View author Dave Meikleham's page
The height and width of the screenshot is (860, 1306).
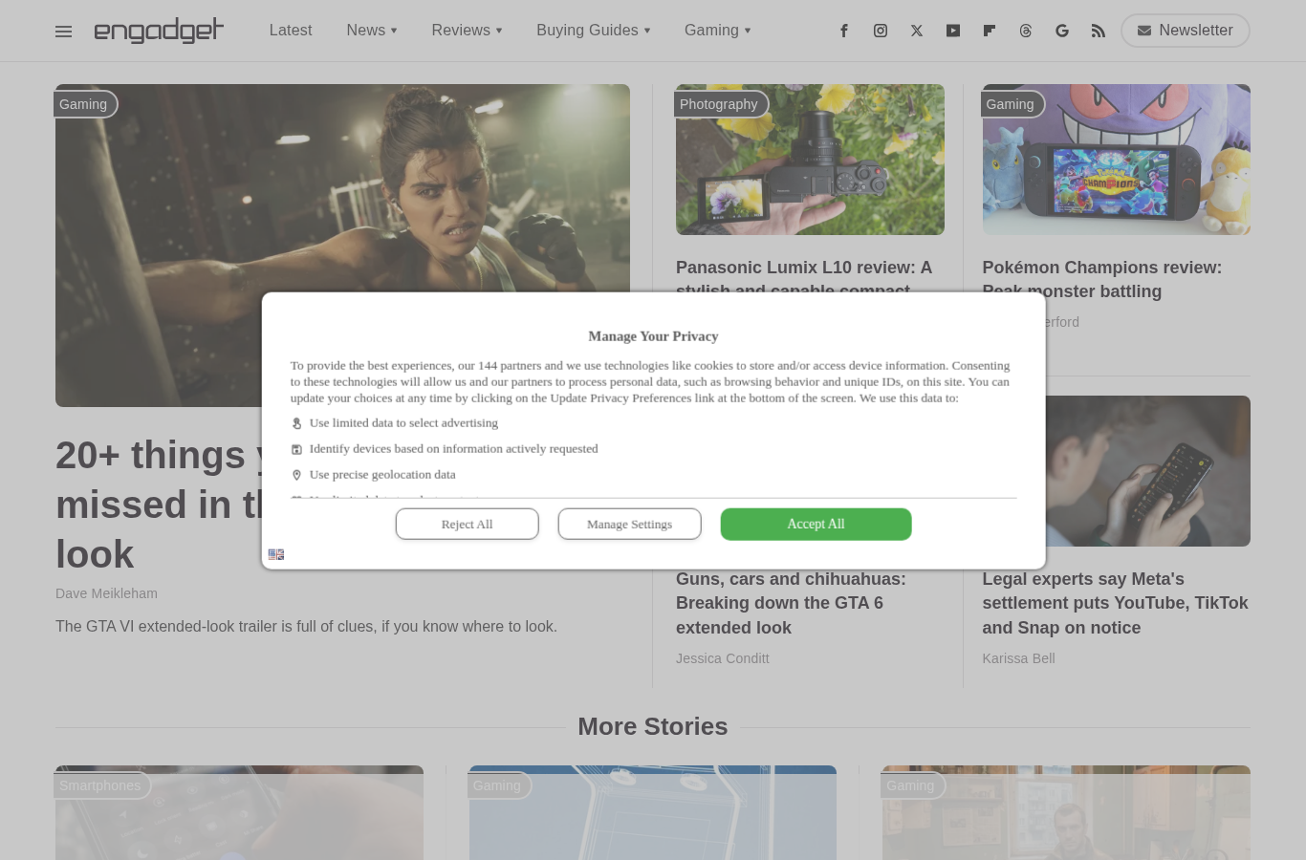pos(107,593)
